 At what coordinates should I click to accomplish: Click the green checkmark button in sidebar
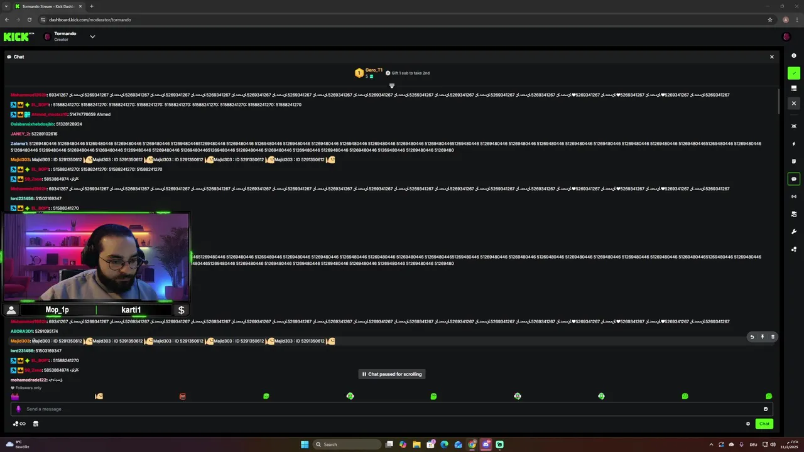[x=793, y=73]
